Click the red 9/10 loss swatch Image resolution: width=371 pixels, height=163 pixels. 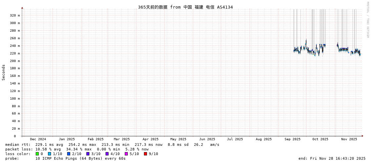145,154
